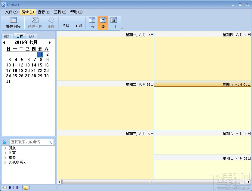Switch to 天 (Day) calendar view
Screen dimensions: 252x191
(x=92, y=23)
